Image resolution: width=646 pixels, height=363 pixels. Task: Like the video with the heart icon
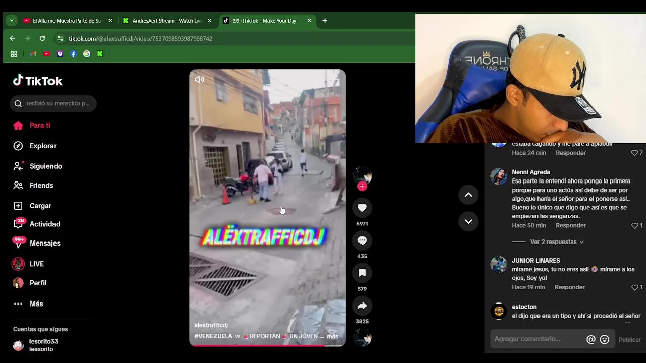tap(362, 208)
